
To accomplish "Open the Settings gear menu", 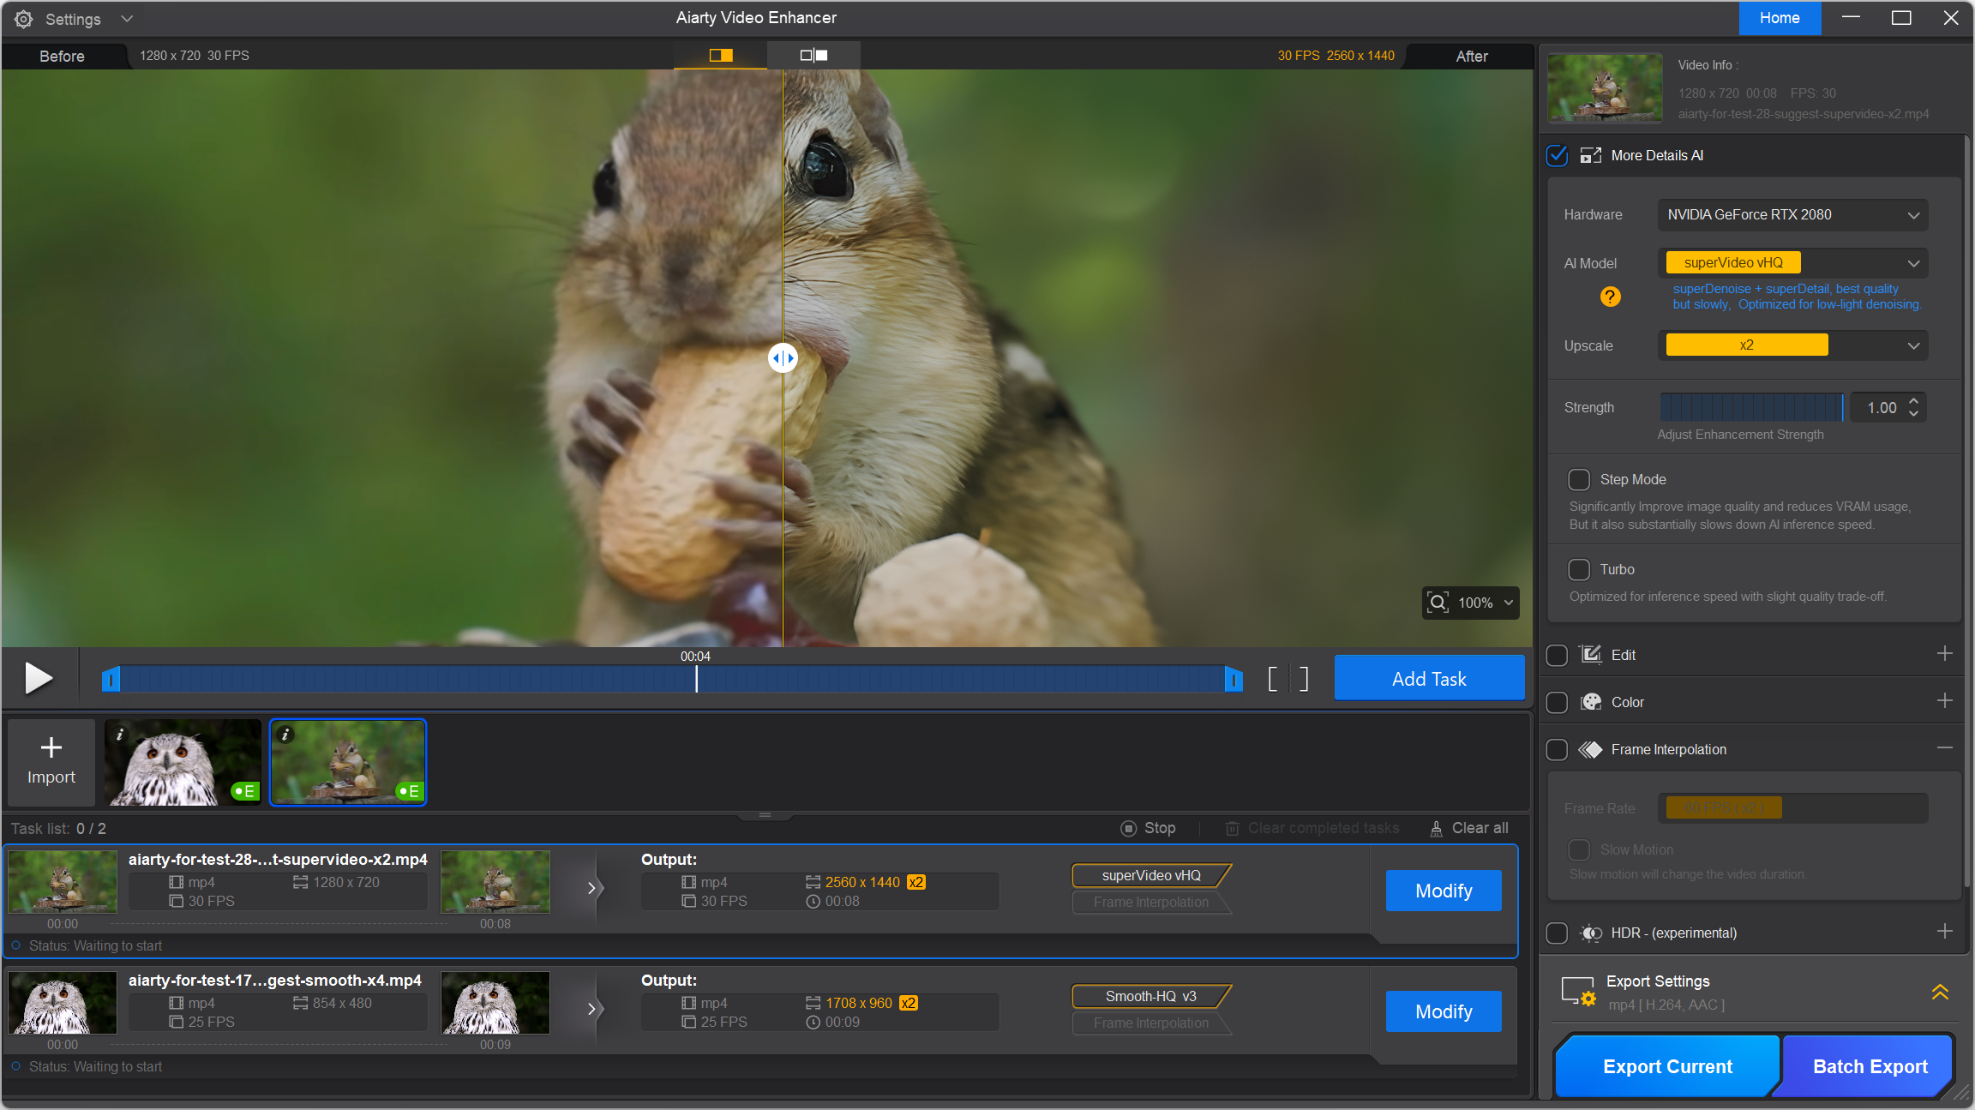I will 24,19.
